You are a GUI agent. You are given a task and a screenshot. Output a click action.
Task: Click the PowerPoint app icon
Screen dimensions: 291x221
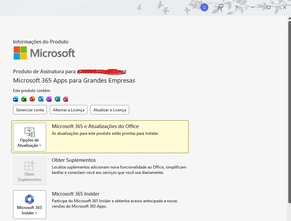click(x=32, y=99)
